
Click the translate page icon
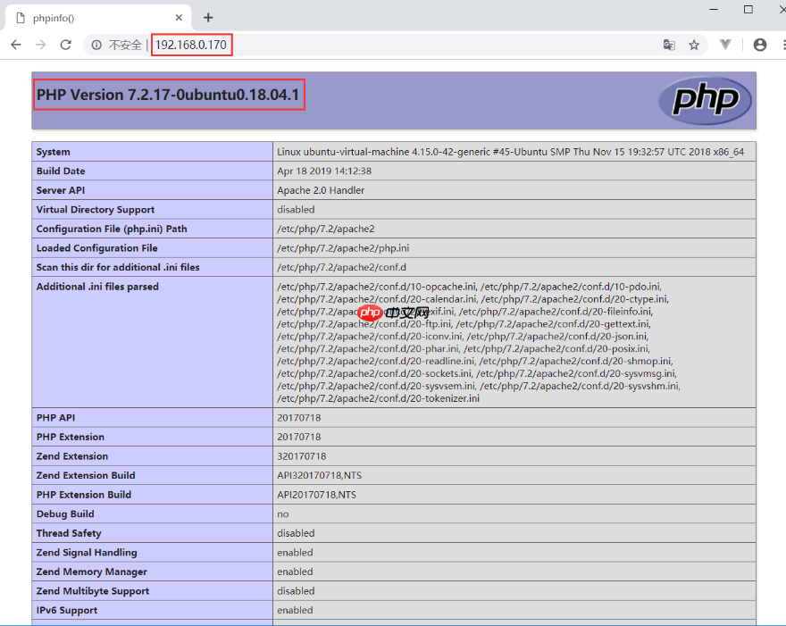coord(669,46)
